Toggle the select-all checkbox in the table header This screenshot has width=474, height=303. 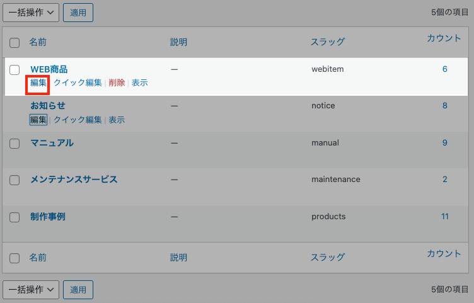click(14, 43)
